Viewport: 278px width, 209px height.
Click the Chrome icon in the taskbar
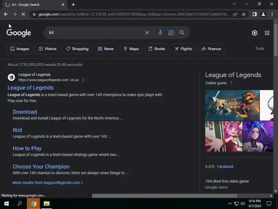(33, 204)
